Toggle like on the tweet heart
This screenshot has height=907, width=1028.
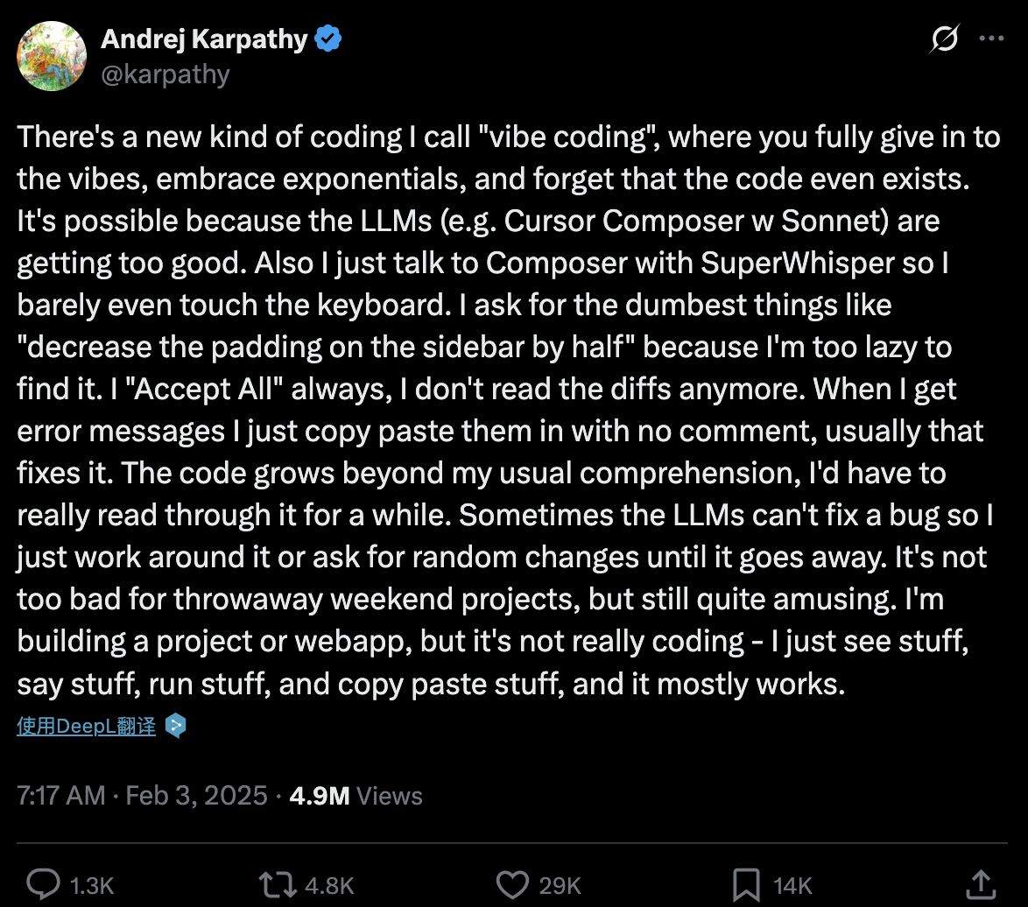pyautogui.click(x=512, y=885)
